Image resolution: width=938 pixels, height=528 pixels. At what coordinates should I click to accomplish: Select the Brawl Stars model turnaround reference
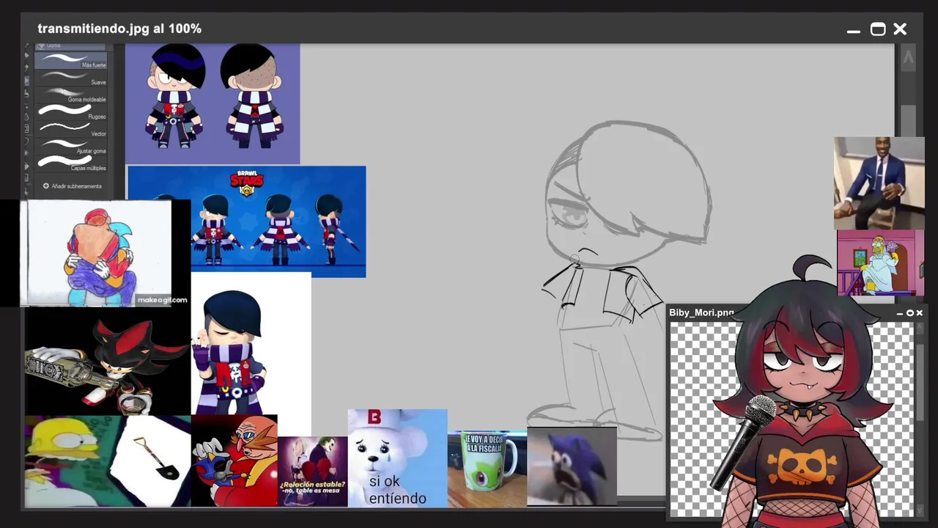[278, 221]
